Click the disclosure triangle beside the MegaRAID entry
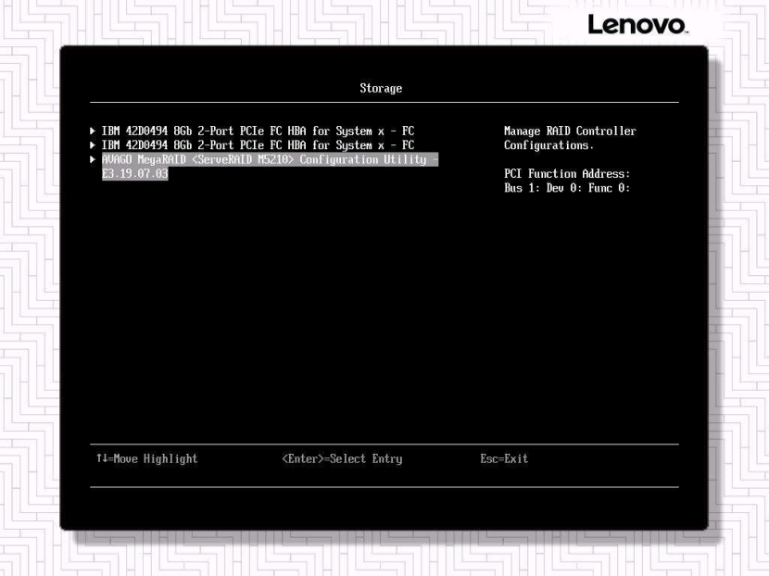Viewport: 769px width, 576px height. pyautogui.click(x=93, y=158)
